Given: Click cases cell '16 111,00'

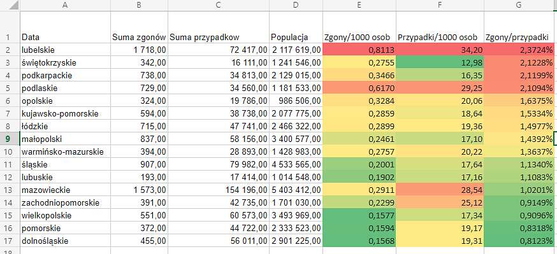Looking at the screenshot, I should tap(219, 62).
